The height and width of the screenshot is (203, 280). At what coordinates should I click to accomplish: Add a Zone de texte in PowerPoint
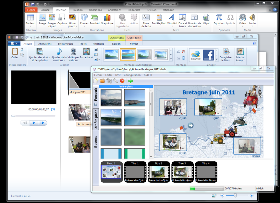(146, 21)
